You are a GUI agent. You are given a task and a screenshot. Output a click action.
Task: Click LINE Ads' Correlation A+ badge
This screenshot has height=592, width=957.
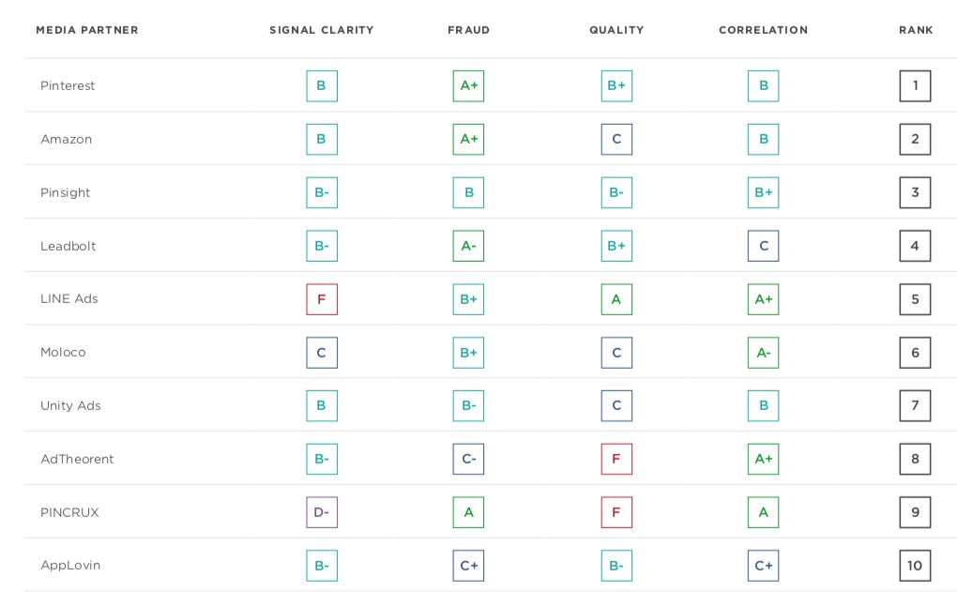point(764,299)
